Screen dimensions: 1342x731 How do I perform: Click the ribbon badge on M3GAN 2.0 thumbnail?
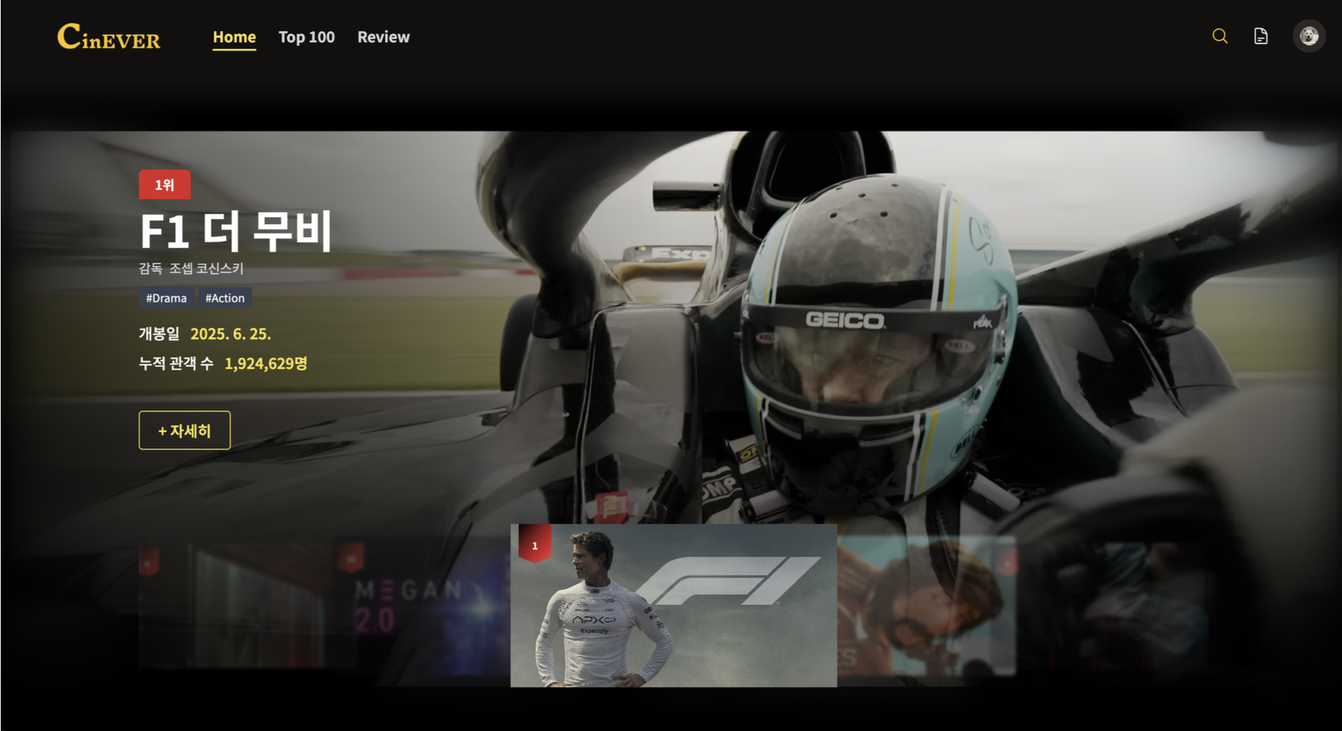click(351, 557)
